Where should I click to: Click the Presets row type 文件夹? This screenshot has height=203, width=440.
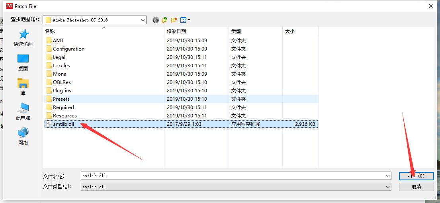pyautogui.click(x=239, y=99)
